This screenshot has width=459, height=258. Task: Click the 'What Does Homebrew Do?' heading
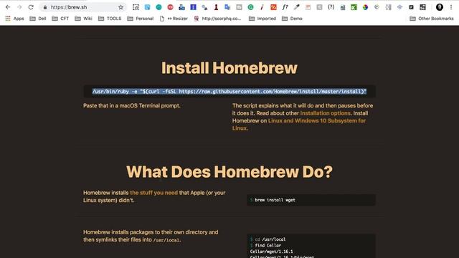229,172
